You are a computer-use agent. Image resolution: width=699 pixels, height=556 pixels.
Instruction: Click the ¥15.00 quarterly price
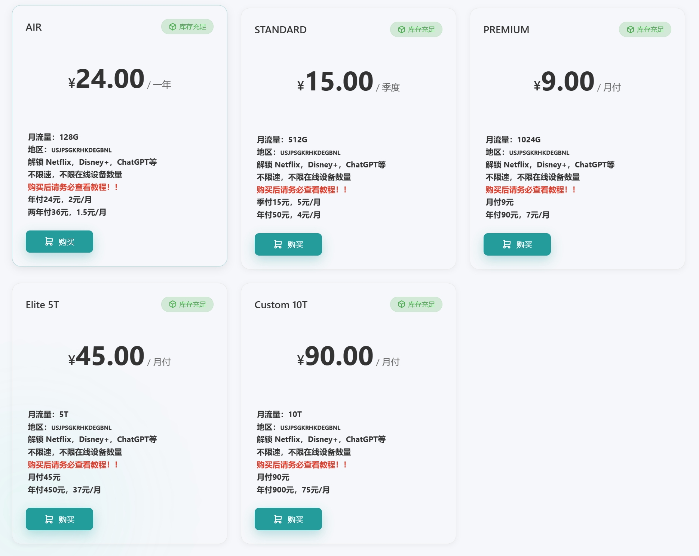click(339, 82)
